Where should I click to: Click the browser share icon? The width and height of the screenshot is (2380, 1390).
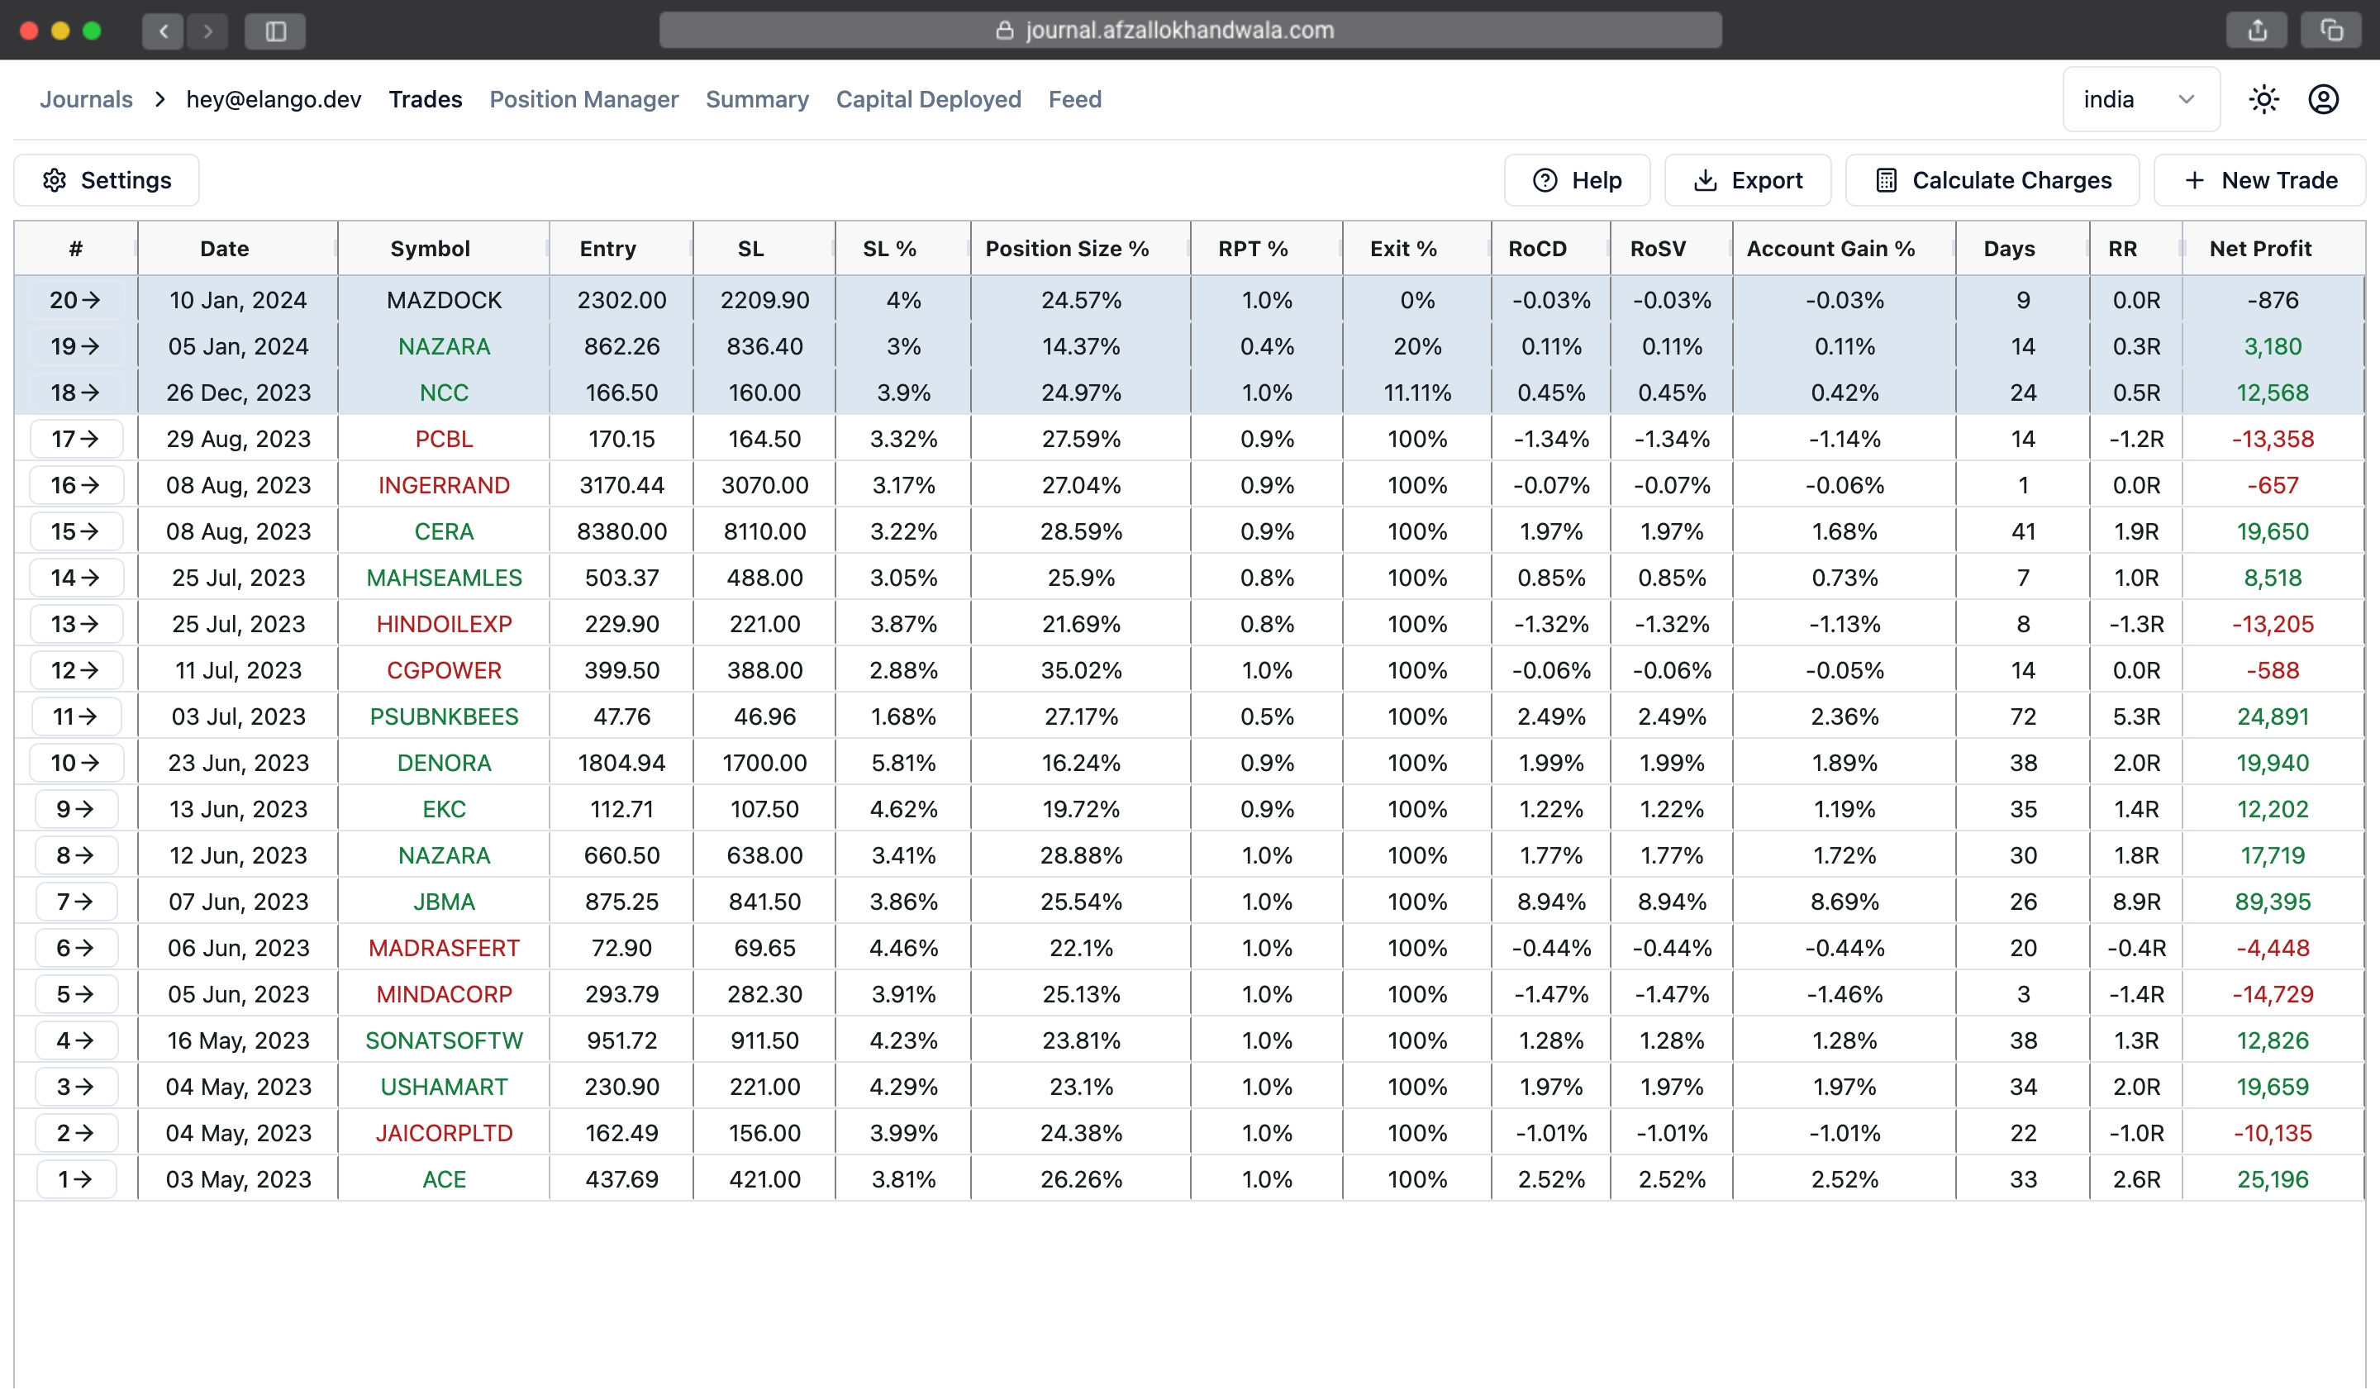coord(2256,31)
